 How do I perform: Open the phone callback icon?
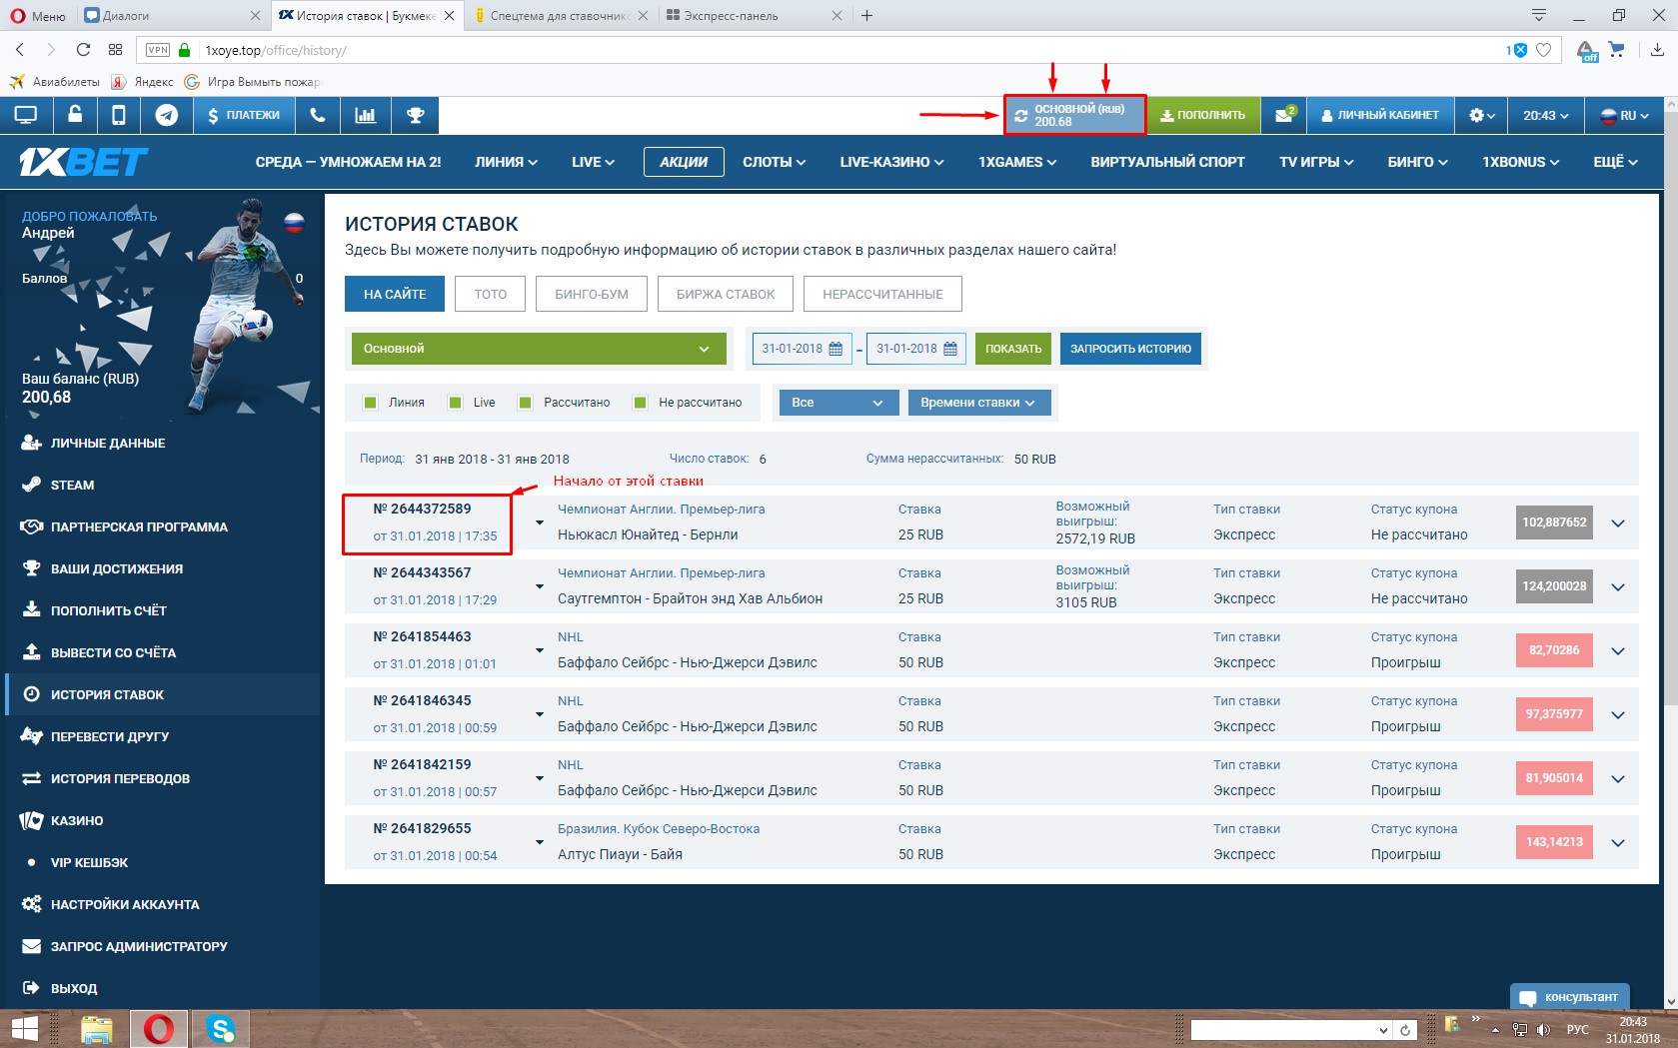tap(317, 116)
